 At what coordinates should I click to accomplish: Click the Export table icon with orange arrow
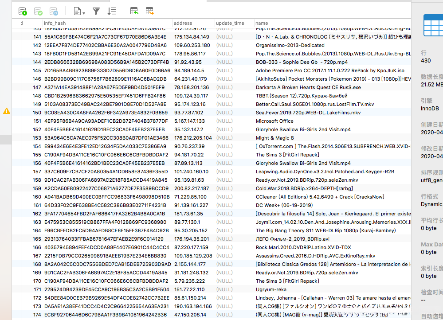tap(150, 11)
